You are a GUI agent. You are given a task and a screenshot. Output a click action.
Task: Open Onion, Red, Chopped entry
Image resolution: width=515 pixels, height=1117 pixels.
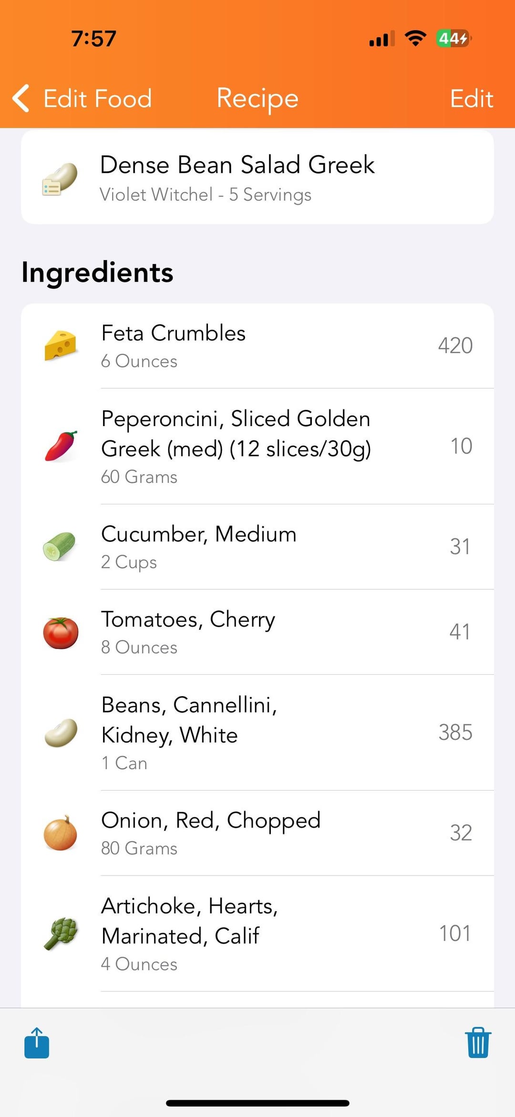[257, 833]
